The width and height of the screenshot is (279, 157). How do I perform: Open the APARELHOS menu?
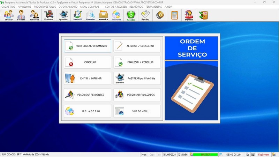pyautogui.click(x=24, y=7)
